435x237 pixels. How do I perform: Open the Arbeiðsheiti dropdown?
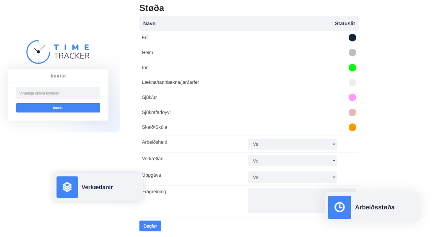coord(292,144)
